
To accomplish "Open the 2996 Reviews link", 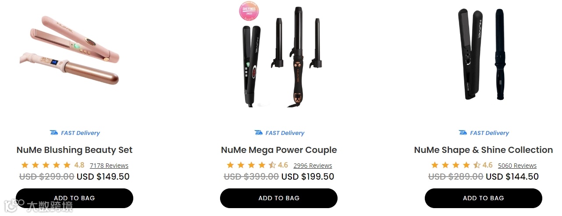I will [313, 166].
